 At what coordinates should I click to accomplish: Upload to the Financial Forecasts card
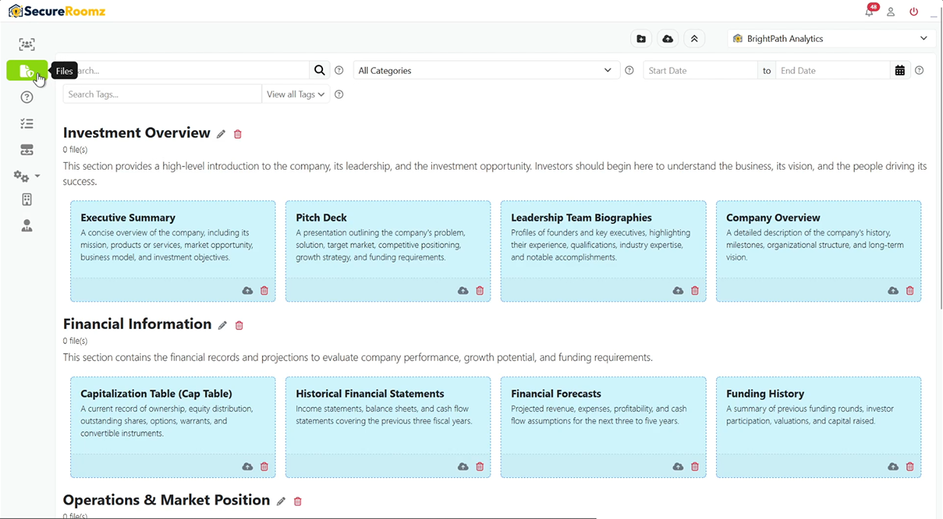pos(678,466)
